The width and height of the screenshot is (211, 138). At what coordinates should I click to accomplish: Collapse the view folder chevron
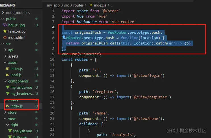5,118
